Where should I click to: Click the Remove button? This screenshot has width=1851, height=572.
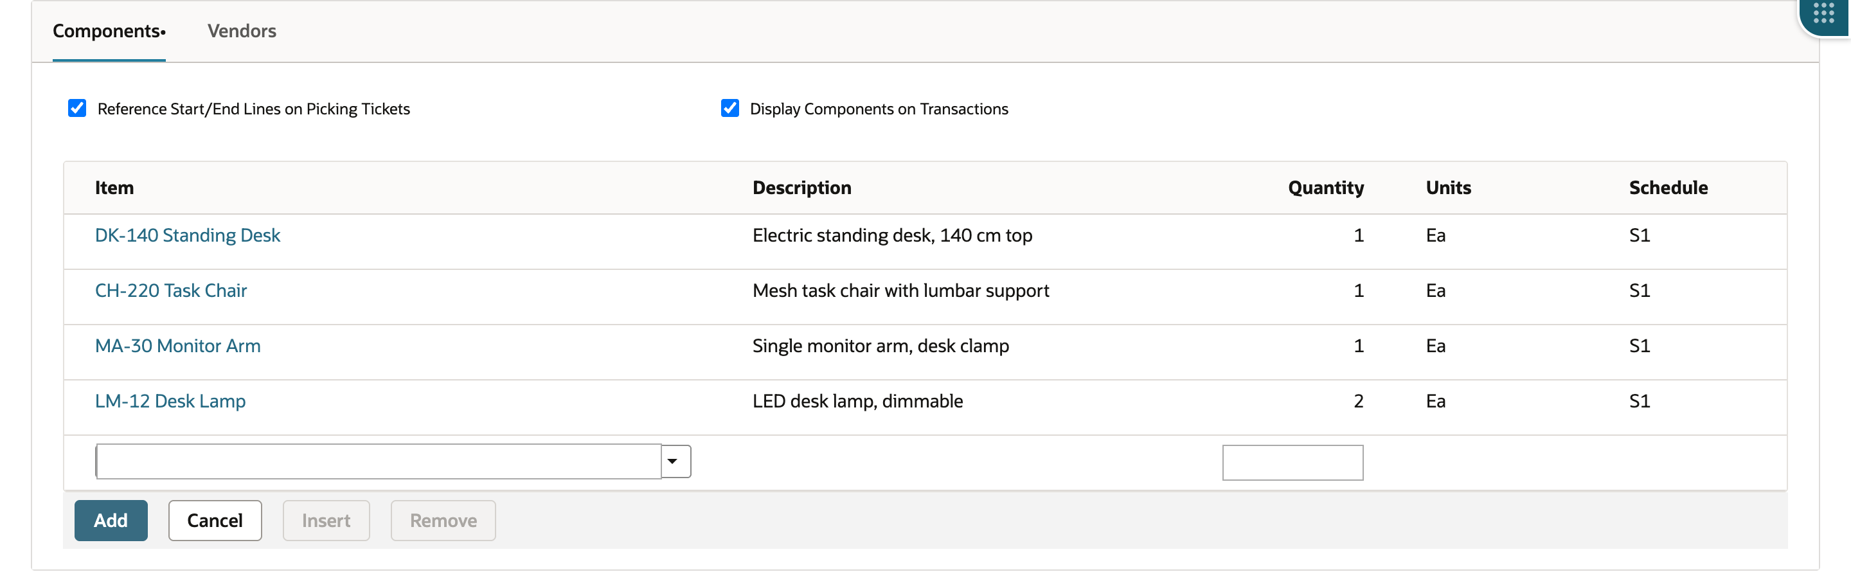[x=443, y=520]
